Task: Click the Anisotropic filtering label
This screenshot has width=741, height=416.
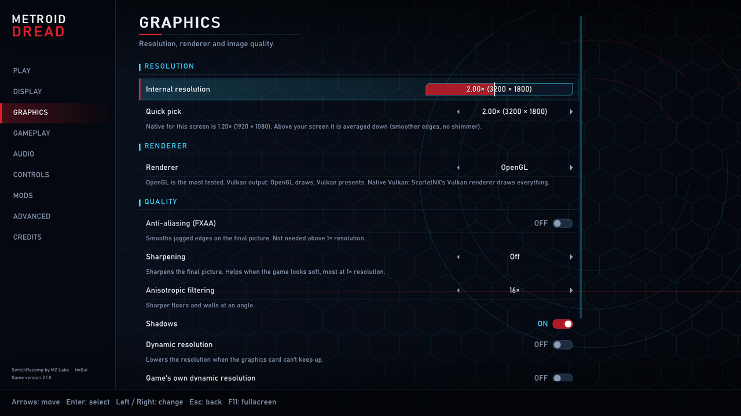Action: coord(180,291)
